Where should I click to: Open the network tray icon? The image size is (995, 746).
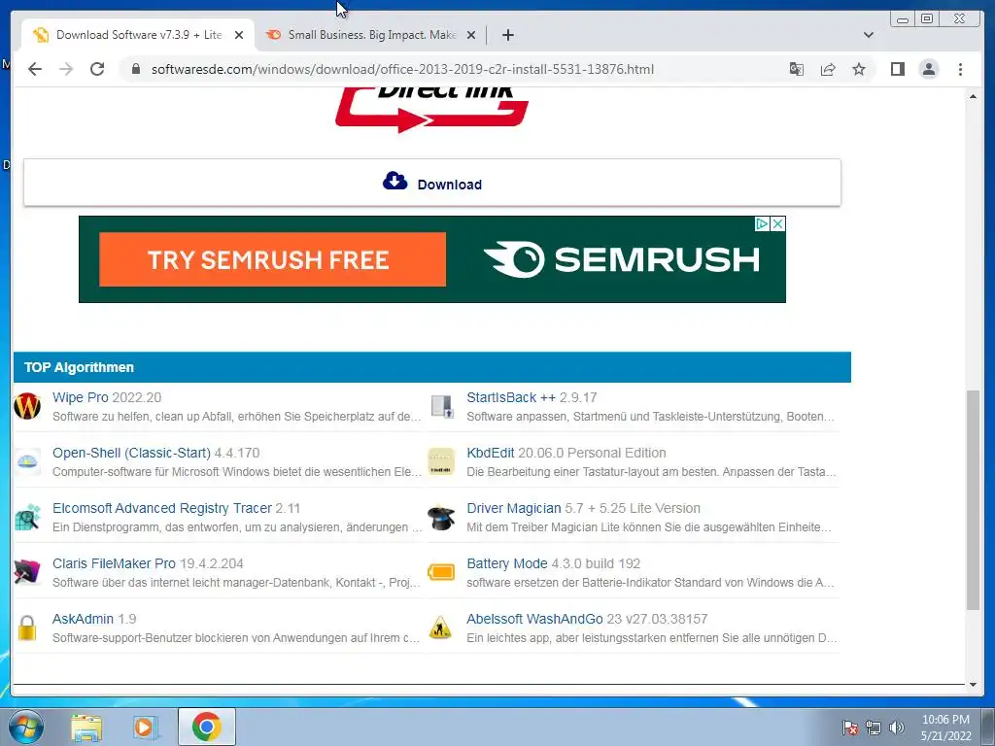point(874,728)
